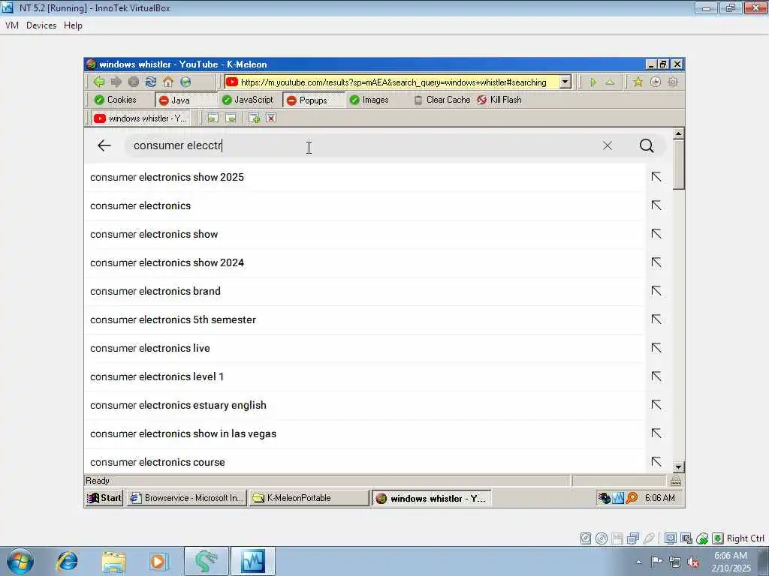
Task: Open Windows Media Player from host taskbar
Action: tap(158, 561)
